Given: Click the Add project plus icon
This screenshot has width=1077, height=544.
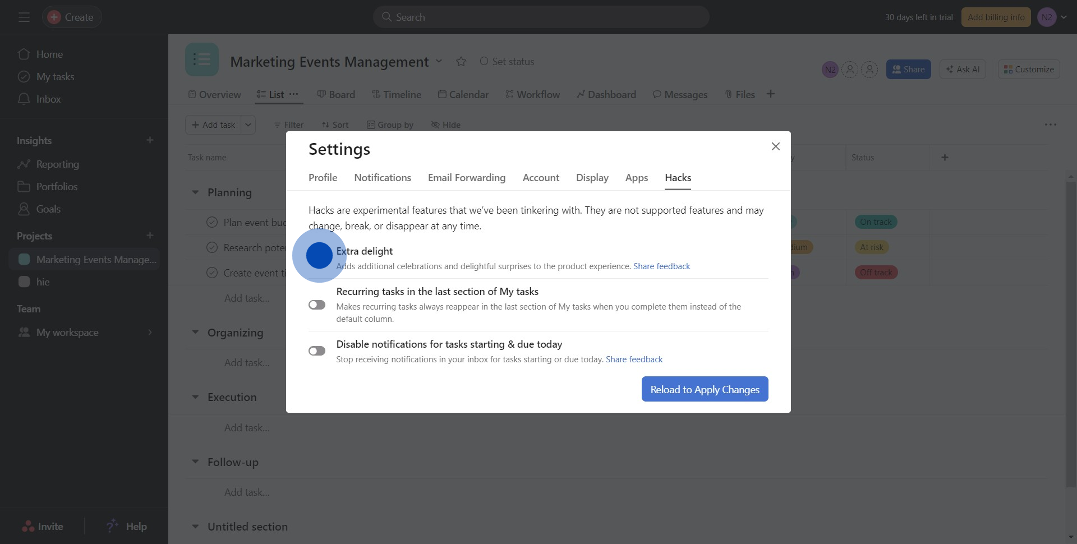Looking at the screenshot, I should [x=150, y=236].
